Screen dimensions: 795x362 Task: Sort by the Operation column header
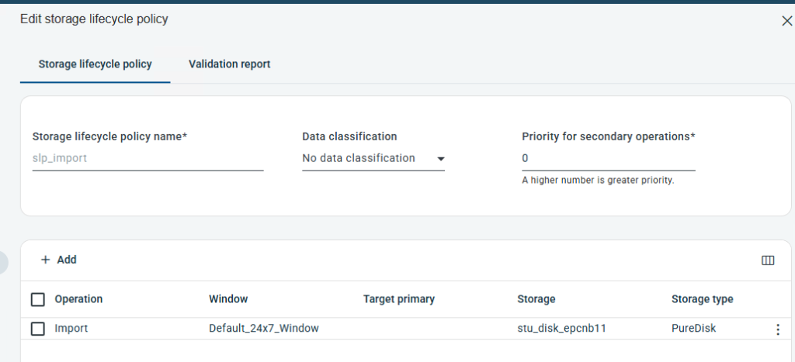click(78, 299)
